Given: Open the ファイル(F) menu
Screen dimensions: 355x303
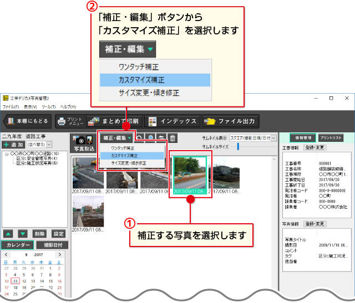Looking at the screenshot, I should pyautogui.click(x=10, y=106).
